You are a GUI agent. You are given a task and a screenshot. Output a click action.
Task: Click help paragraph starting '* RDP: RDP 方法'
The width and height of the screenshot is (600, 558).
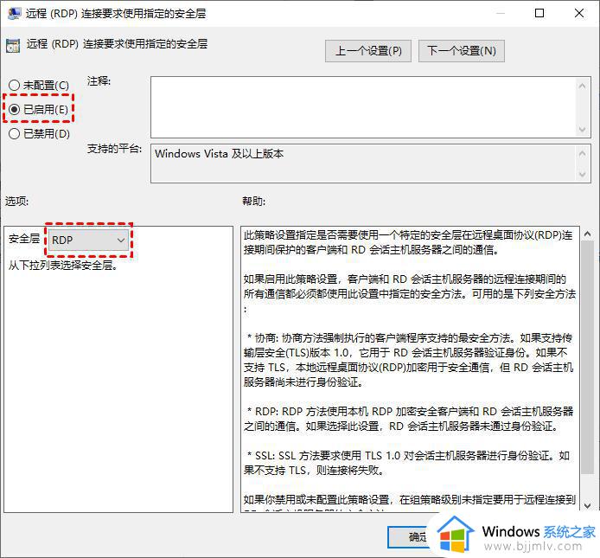pos(408,419)
